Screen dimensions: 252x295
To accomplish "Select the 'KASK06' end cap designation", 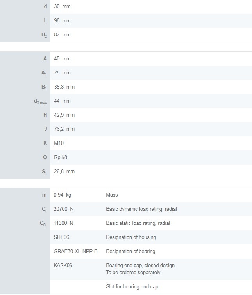I will [63, 266].
